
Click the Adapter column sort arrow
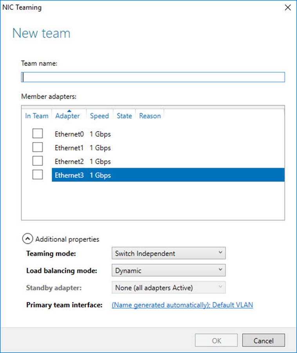[x=69, y=111]
